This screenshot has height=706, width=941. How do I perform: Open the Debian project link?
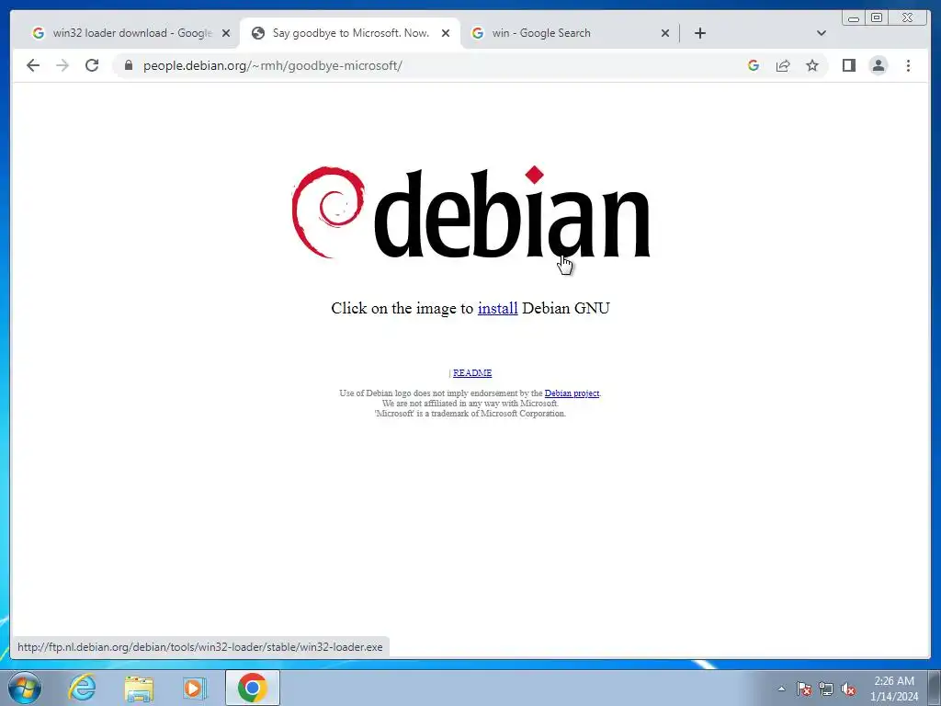(572, 393)
